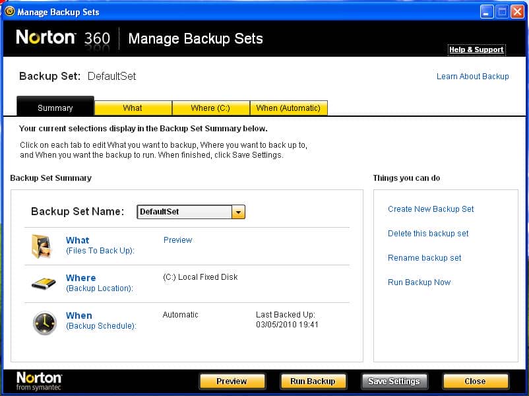This screenshot has height=396, width=529.
Task: Click the 'Things you can do' heading
Action: [x=406, y=178]
